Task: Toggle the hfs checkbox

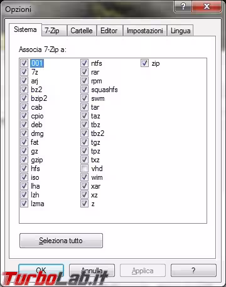Action: coord(24,169)
